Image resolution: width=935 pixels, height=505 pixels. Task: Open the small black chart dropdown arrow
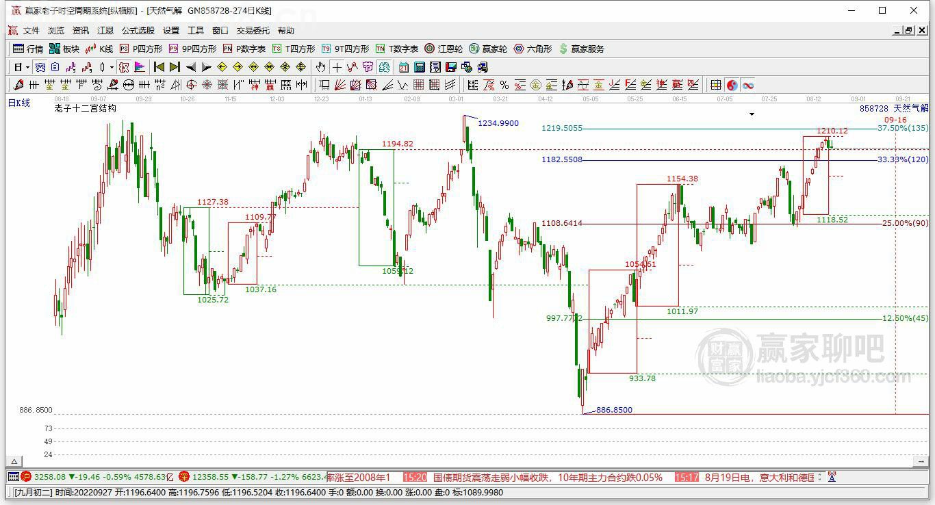coord(752,114)
